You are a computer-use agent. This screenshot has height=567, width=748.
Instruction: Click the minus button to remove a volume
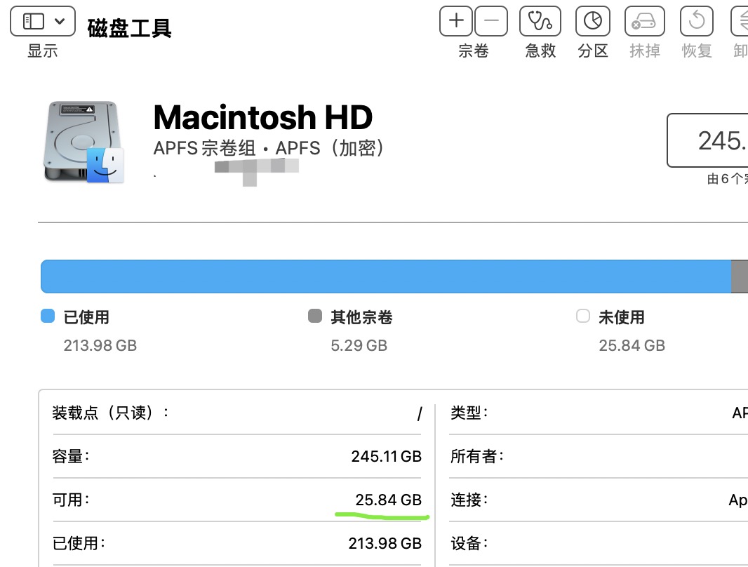click(491, 21)
